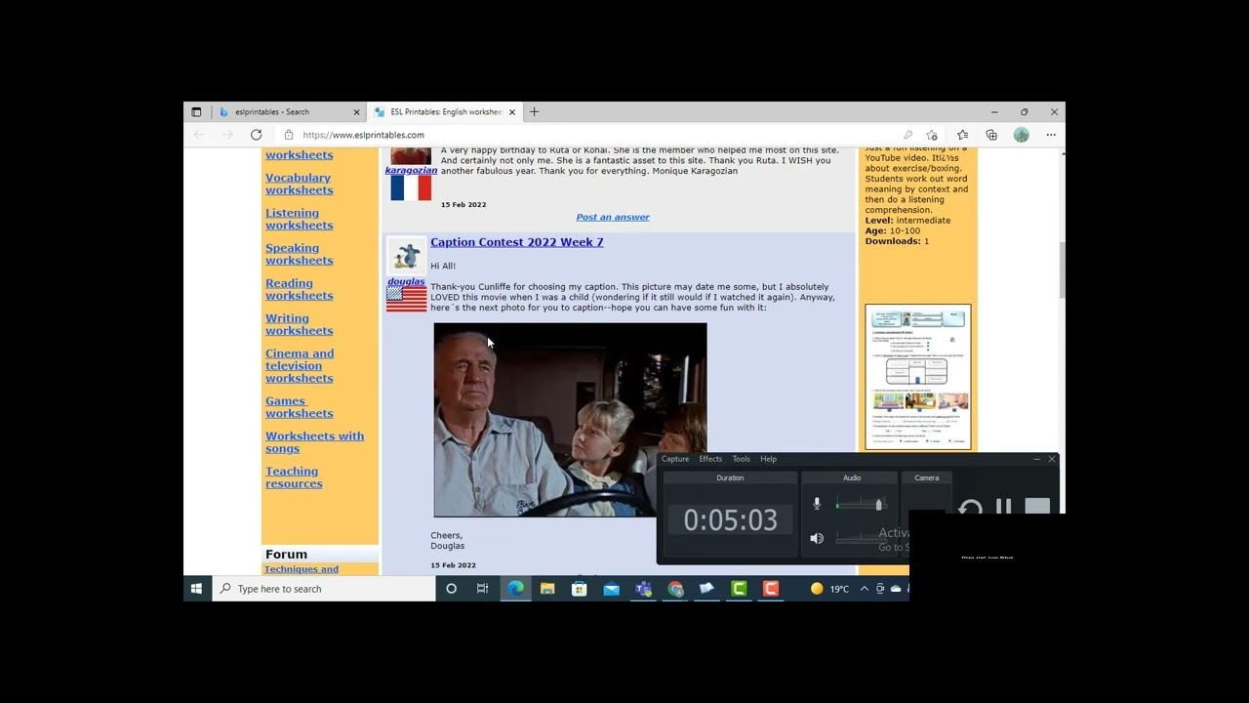Open Windows Start menu
The height and width of the screenshot is (703, 1249).
(196, 589)
